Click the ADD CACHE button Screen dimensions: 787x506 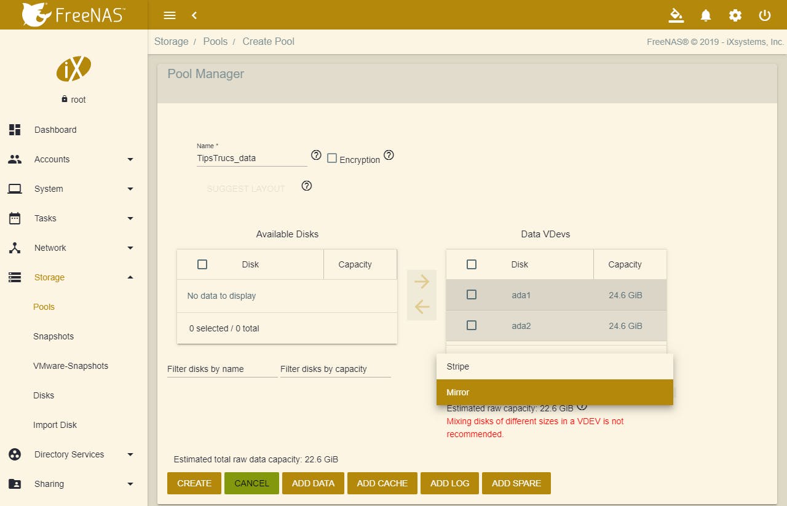pyautogui.click(x=382, y=483)
